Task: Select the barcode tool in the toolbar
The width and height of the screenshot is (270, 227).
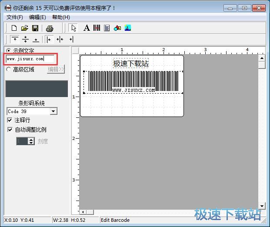Action: (x=97, y=28)
